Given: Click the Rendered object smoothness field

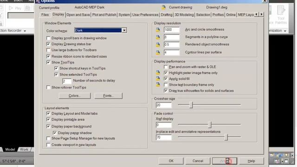Looking at the screenshot, I should pyautogui.click(x=171, y=45).
